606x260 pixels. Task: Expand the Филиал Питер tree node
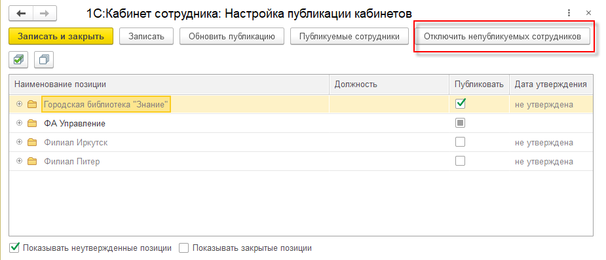(19, 162)
